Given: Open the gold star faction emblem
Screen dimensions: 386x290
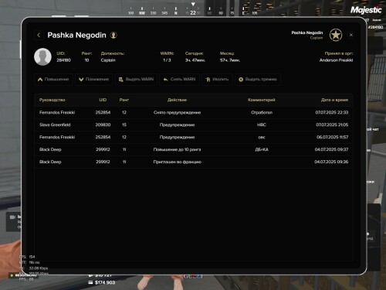Looking at the screenshot, I should point(336,35).
